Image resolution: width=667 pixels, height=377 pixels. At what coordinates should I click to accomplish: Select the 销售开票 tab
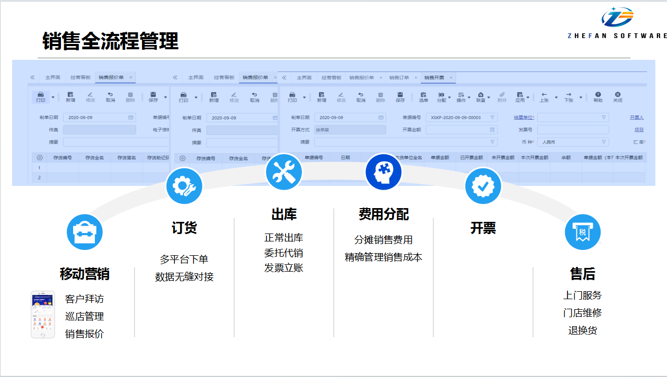coord(434,78)
